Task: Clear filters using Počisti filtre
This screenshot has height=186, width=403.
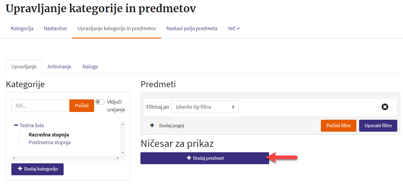Action: pos(338,126)
